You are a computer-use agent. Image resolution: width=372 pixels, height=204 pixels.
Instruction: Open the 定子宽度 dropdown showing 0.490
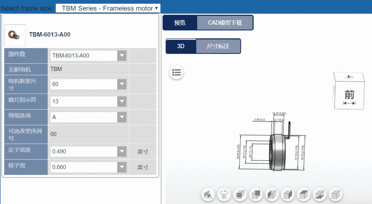coord(122,151)
